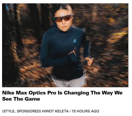
Task: Click the word 'Optics' in the headline
Action: [x=37, y=93]
